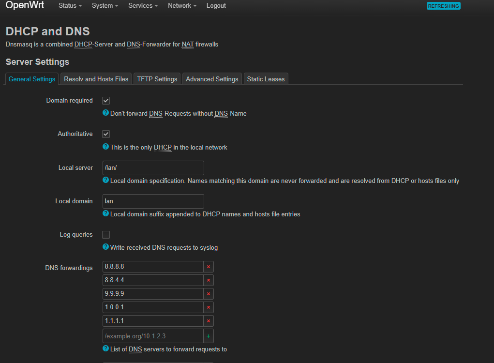Click the Local server input field
The image size is (494, 363).
pyautogui.click(x=153, y=168)
